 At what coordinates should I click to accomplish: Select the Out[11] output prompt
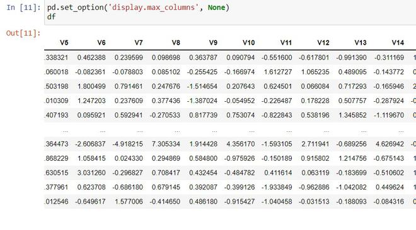coord(23,33)
